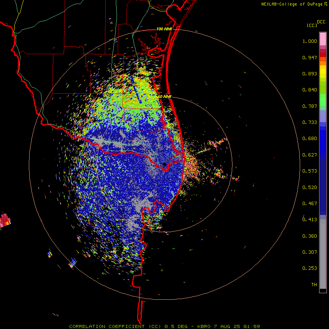Click the Correlation Coefficient caption at bottom
329x329 pixels.
pos(164,326)
